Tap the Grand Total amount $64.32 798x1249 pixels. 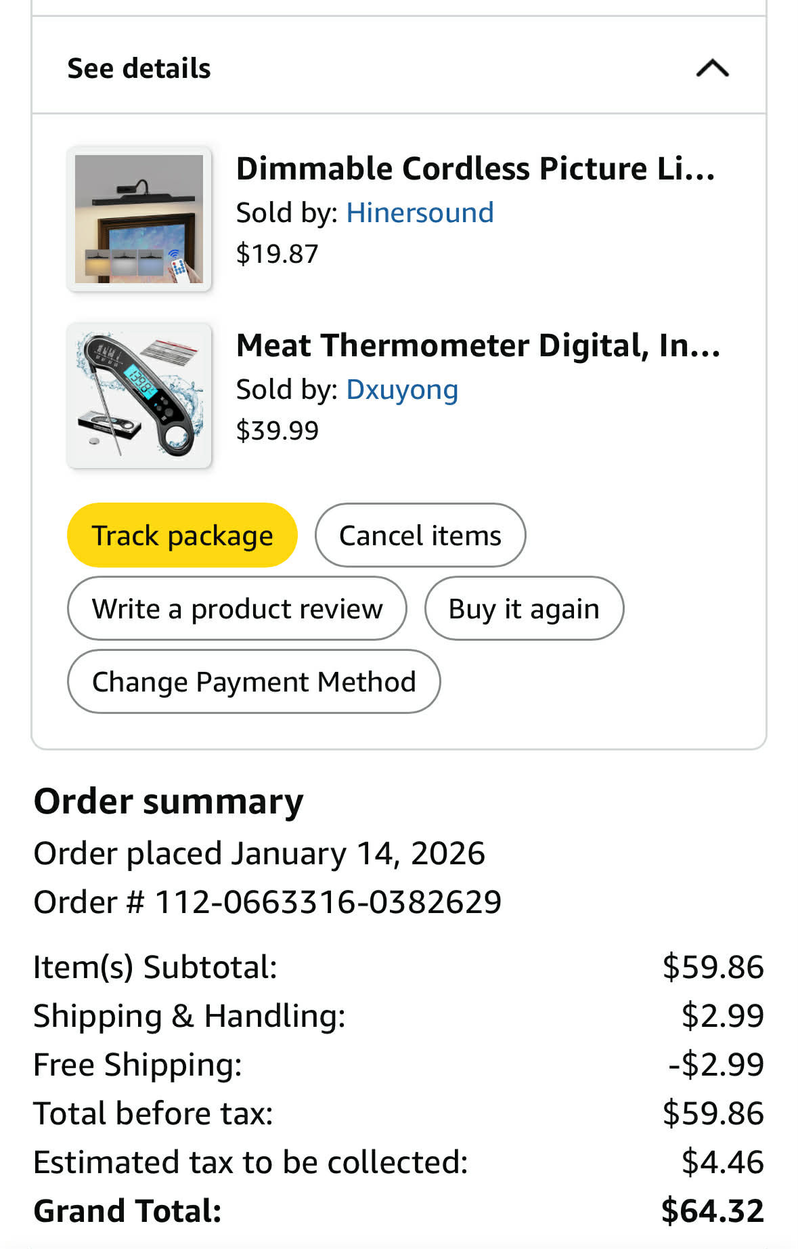[712, 1210]
